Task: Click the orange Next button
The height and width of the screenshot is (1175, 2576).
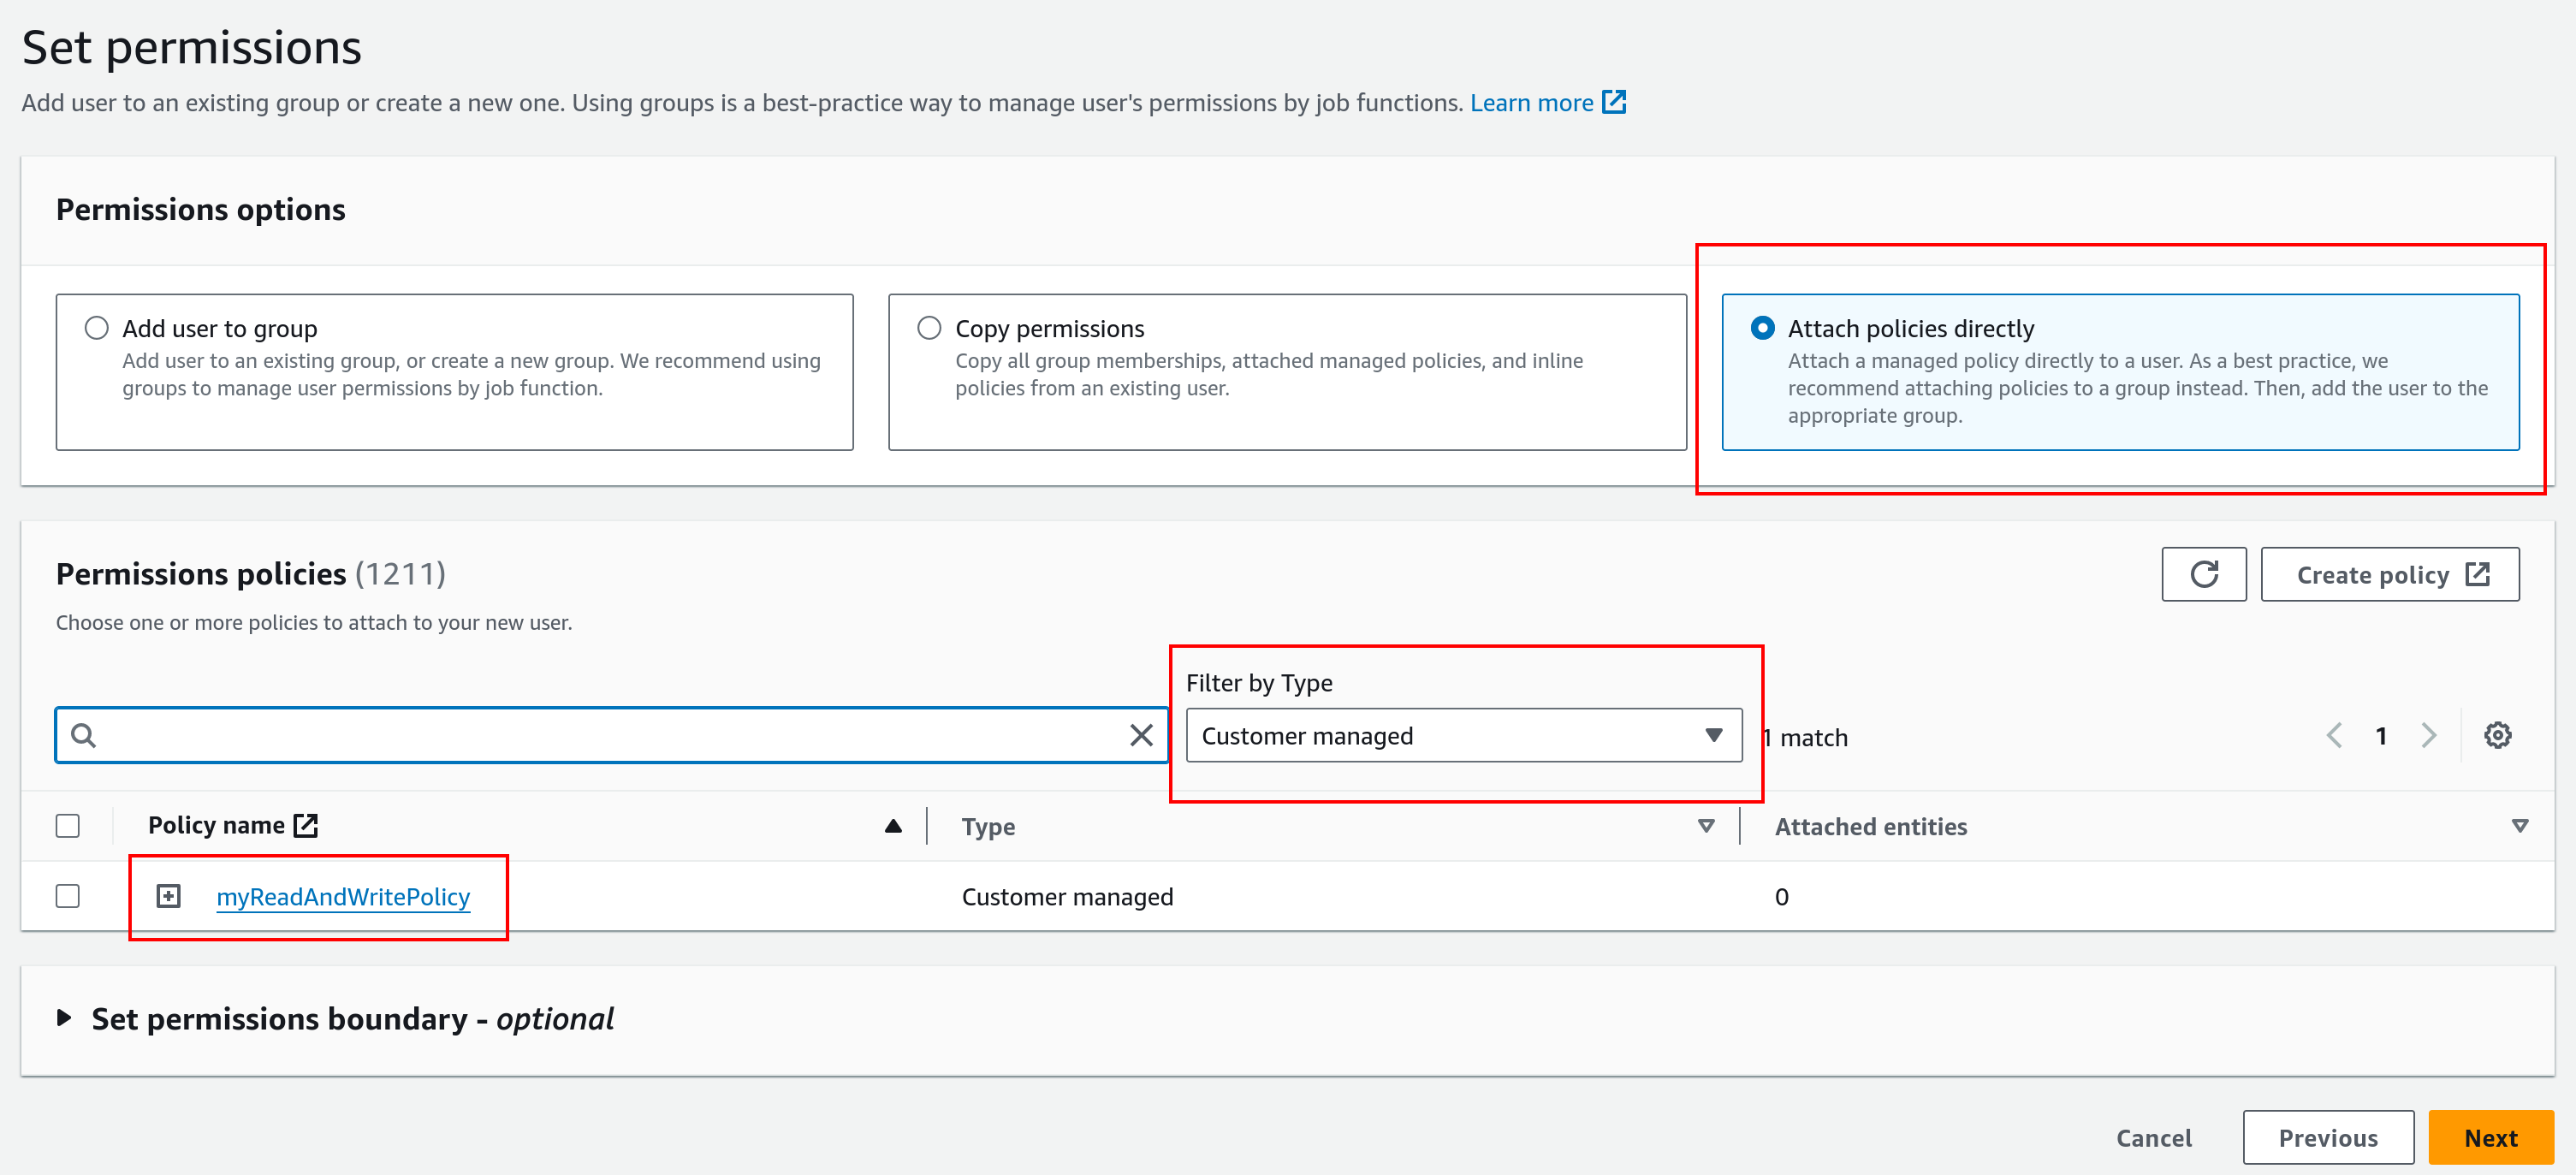Action: [2490, 1138]
